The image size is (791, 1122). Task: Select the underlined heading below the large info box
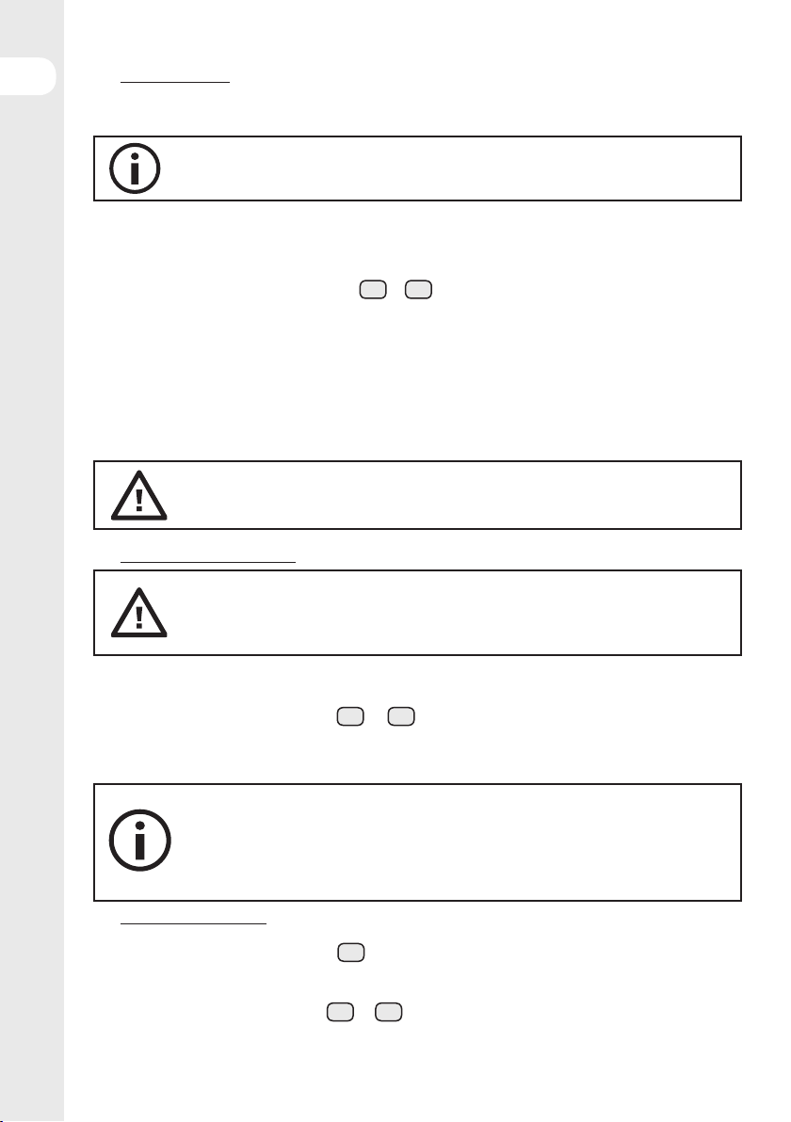click(193, 923)
